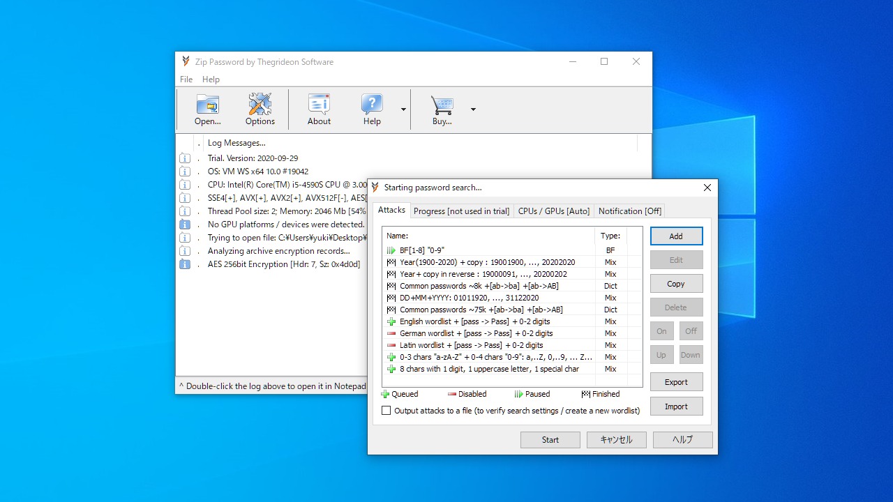Screen dimensions: 893x502
Task: Click queued plus icon of English wordlist row
Action: pos(391,321)
